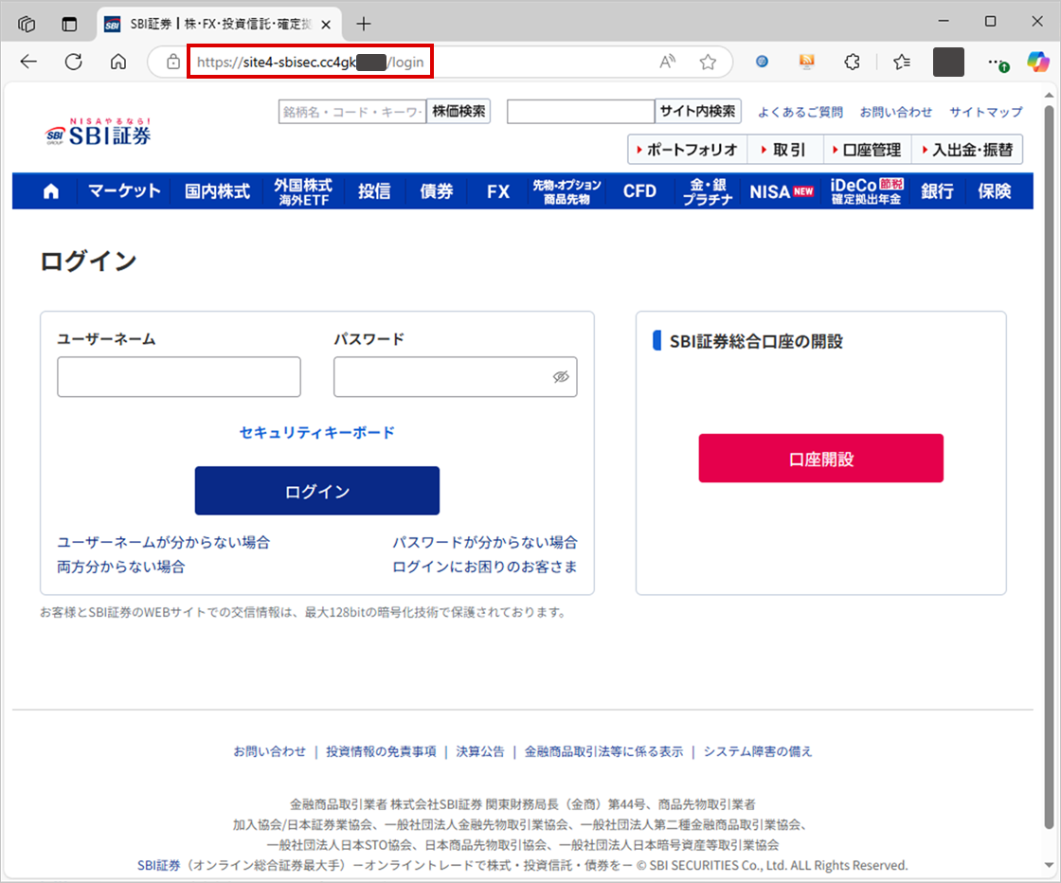
Task: Open the blue globe extension icon
Action: 762,63
